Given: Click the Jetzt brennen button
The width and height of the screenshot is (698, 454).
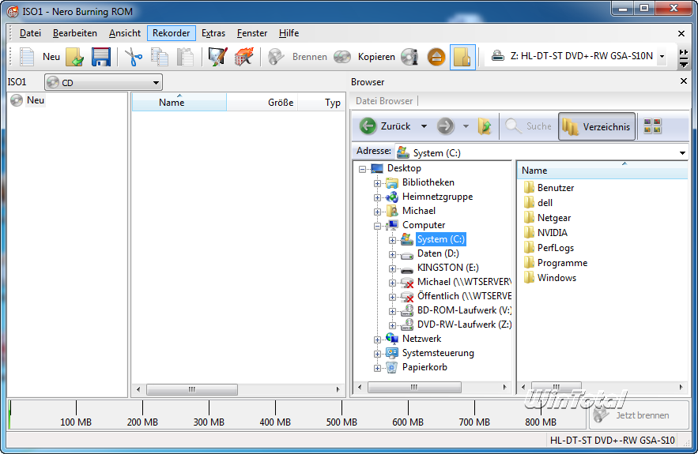Looking at the screenshot, I should (640, 415).
